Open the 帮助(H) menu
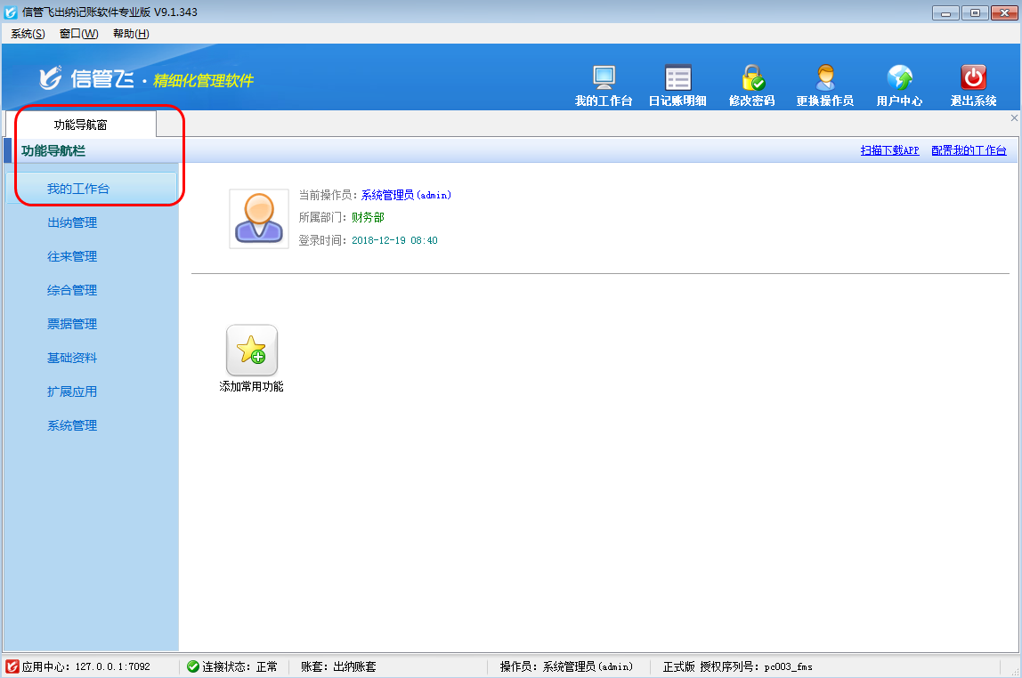 [x=131, y=34]
